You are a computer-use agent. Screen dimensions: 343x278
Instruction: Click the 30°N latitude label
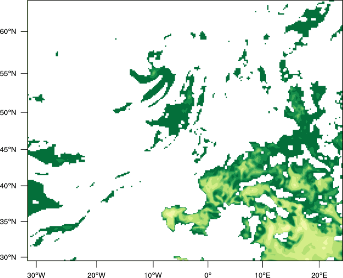[8, 257]
